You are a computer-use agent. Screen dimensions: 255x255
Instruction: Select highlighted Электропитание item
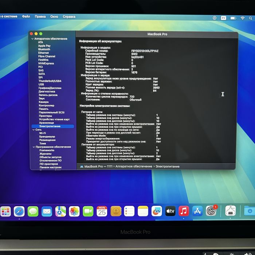tap(53, 126)
